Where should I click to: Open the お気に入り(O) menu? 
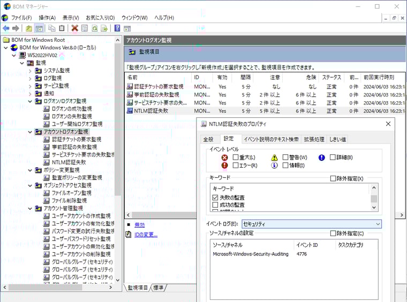tap(100, 18)
